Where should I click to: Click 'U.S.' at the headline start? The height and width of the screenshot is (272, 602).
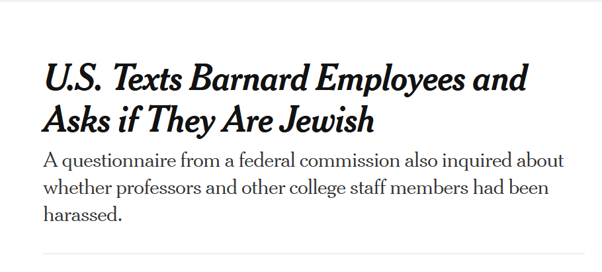click(73, 78)
